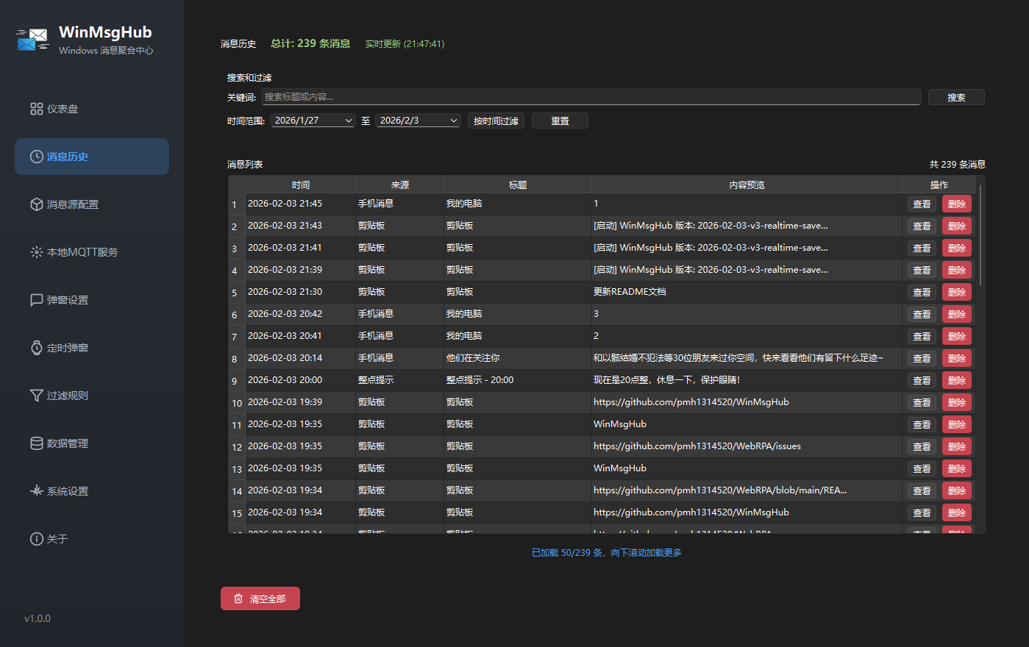The image size is (1029, 647).
Task: Focus the keyword search input field
Action: coord(591,97)
